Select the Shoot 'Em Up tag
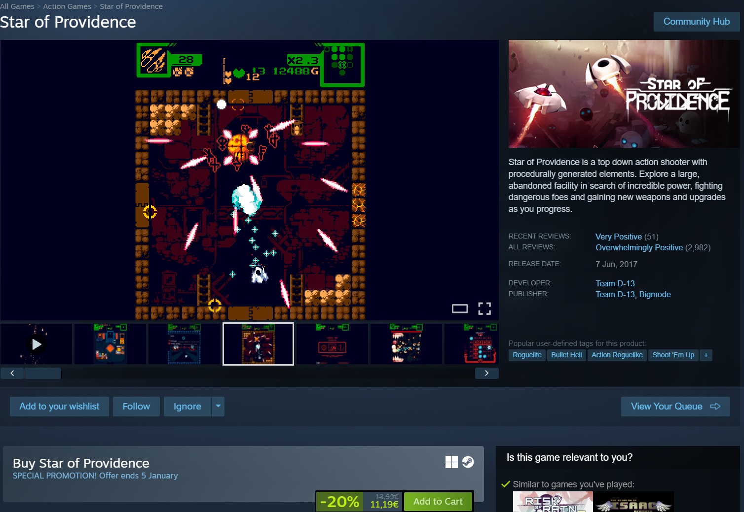 point(673,355)
